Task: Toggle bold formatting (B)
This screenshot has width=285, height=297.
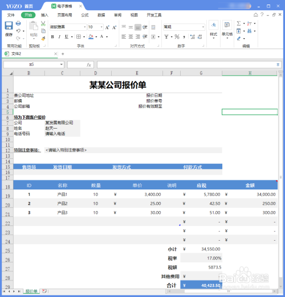Action: [52, 37]
